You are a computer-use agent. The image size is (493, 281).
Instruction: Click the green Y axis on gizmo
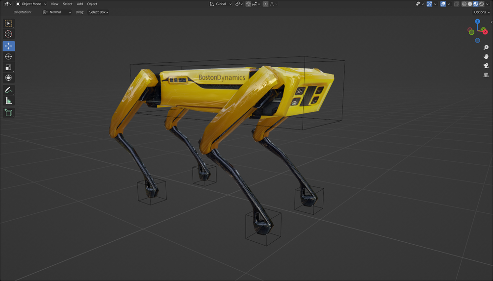point(483,29)
